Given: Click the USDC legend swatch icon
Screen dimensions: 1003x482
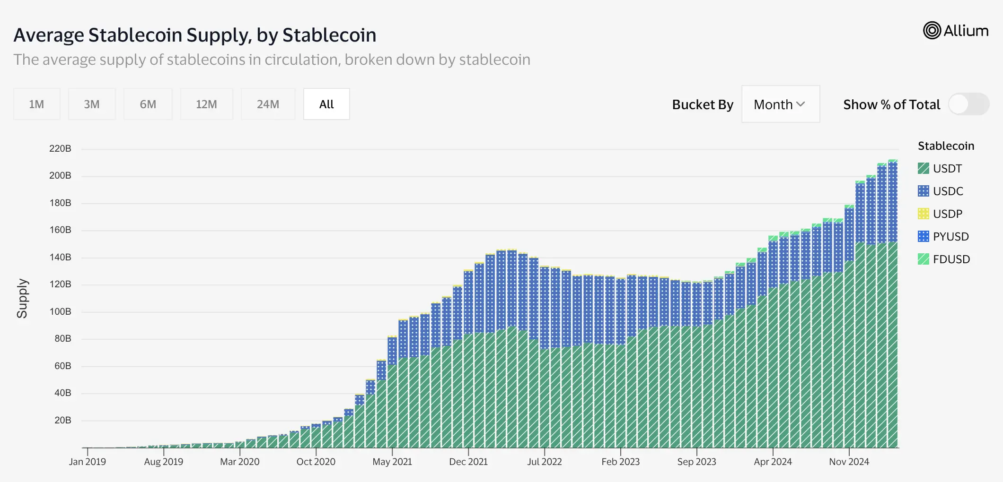Looking at the screenshot, I should click(923, 191).
